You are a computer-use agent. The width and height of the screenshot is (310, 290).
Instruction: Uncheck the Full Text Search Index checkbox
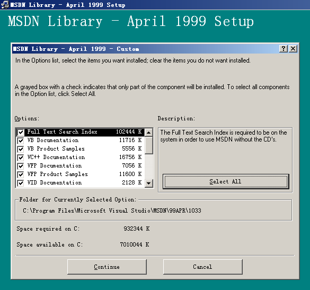(21, 132)
